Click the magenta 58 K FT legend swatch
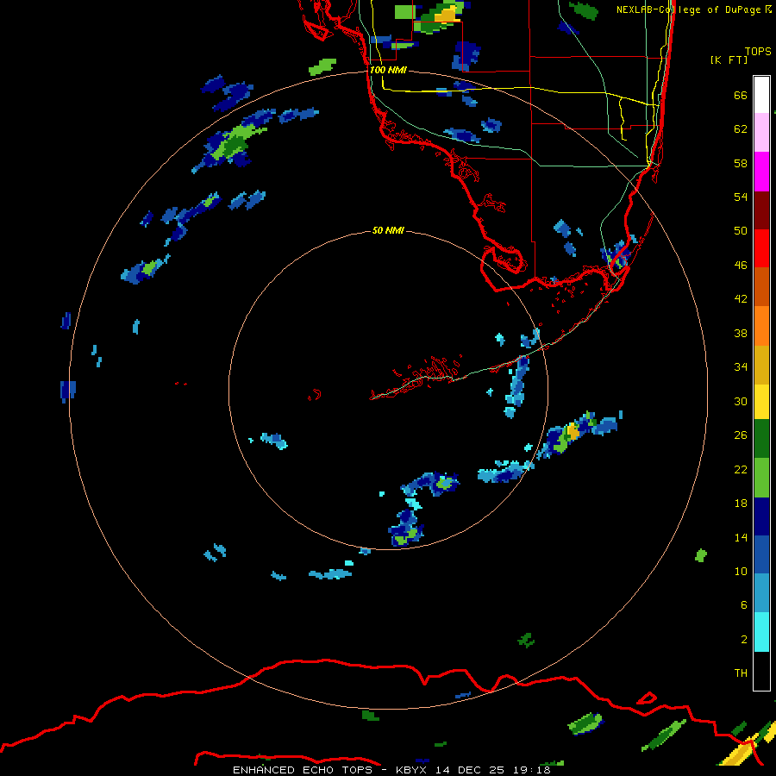Viewport: 776px width, 776px height. pyautogui.click(x=761, y=172)
